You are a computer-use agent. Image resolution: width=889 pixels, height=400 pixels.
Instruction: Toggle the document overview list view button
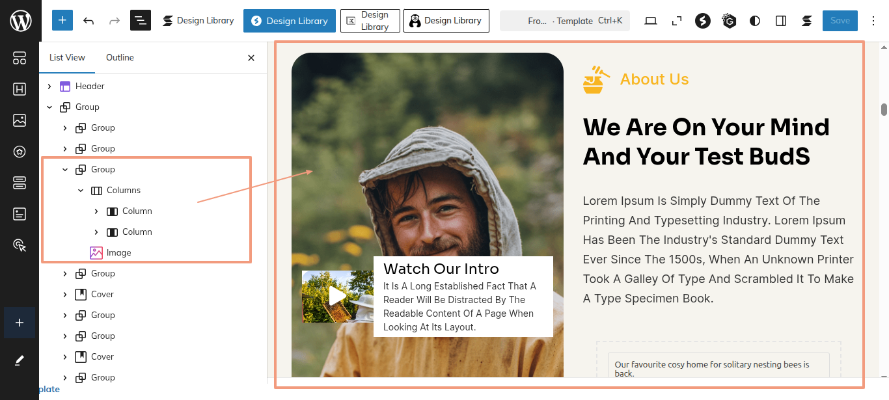click(x=141, y=21)
